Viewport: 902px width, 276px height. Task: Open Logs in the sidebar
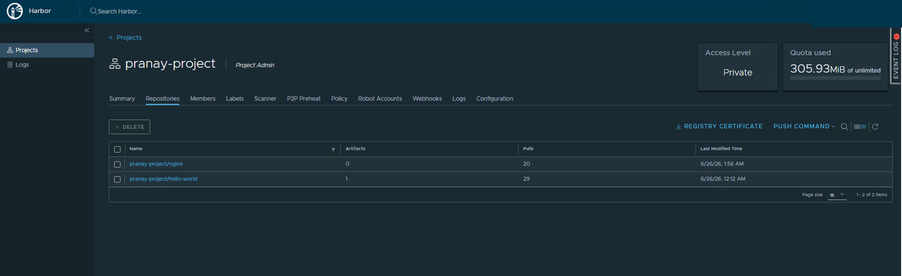pos(47,65)
